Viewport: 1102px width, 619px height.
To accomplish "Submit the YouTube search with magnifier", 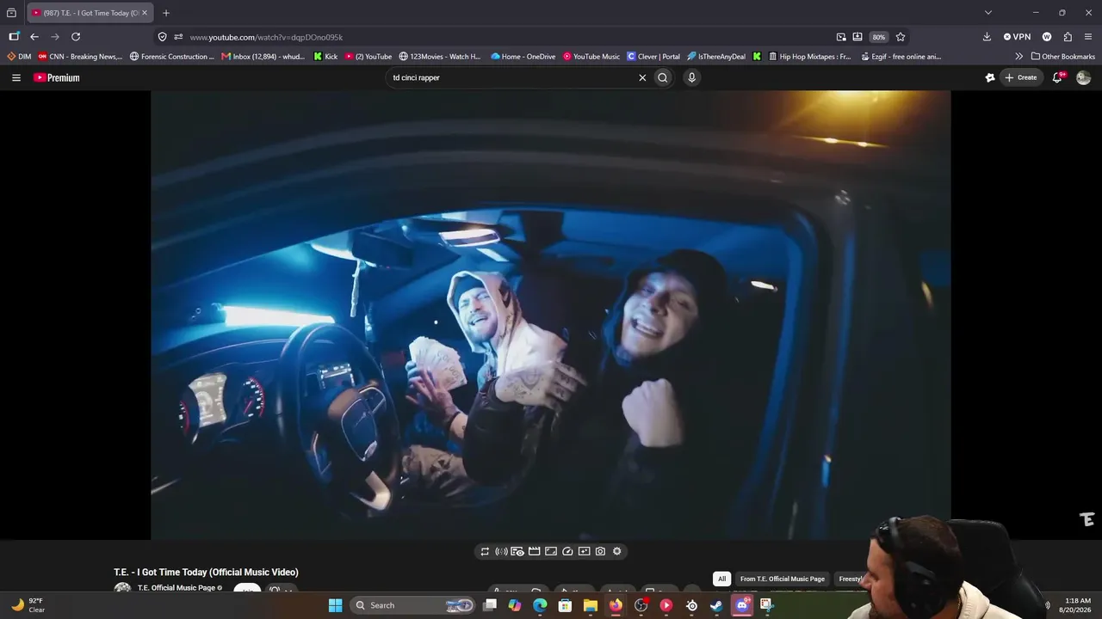I will click(x=663, y=77).
